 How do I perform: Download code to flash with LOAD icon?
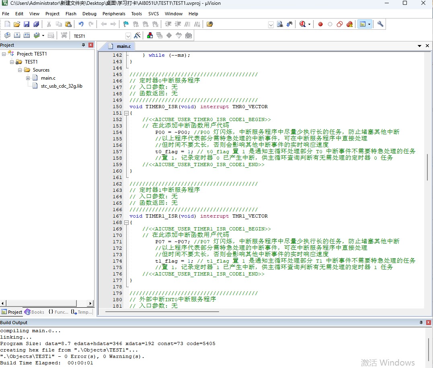(64, 35)
